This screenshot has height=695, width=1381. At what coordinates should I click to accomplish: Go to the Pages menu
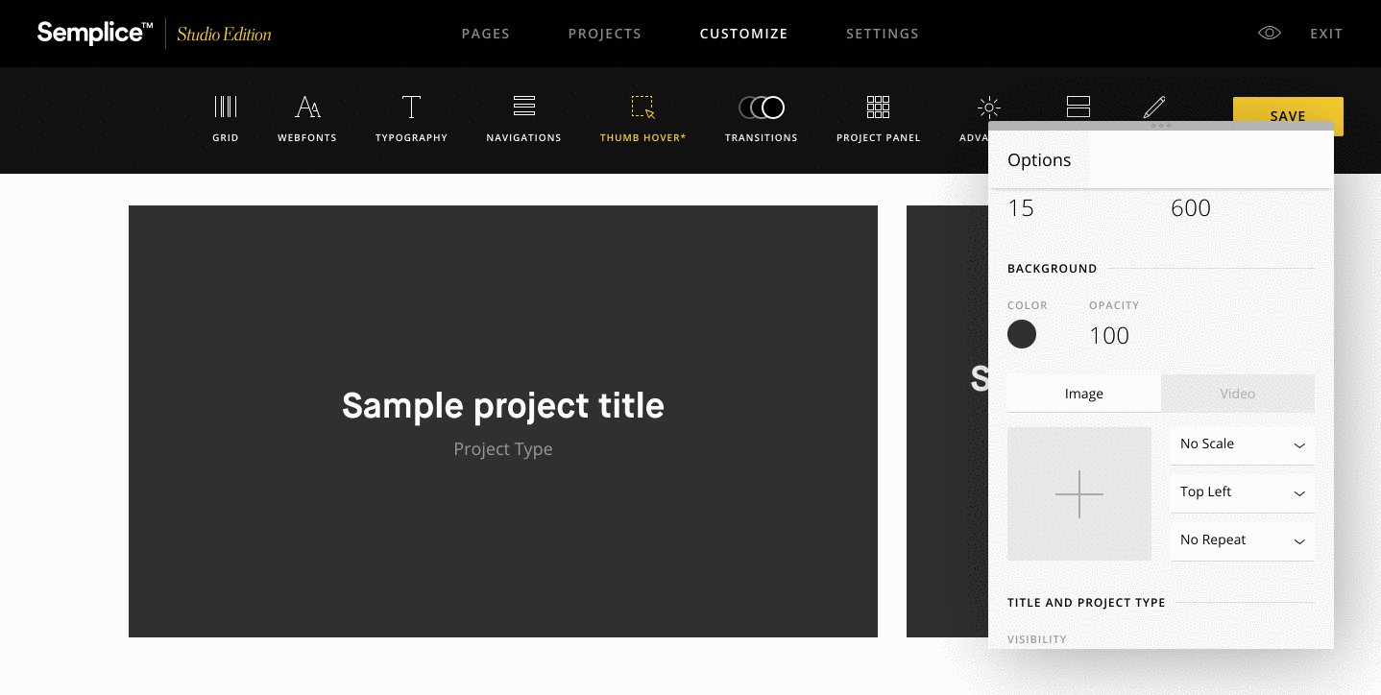(485, 34)
